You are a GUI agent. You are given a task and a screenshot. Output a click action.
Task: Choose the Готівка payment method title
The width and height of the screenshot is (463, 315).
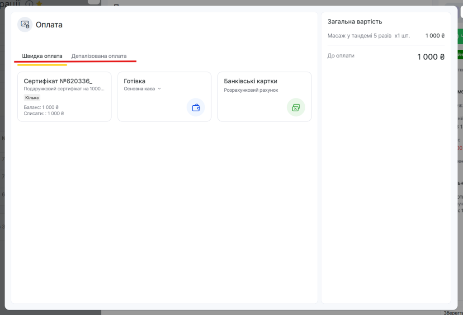click(135, 81)
